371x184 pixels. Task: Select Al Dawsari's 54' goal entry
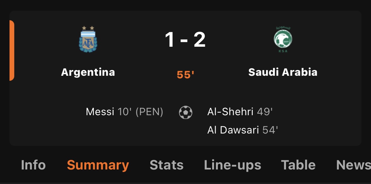coord(243,130)
